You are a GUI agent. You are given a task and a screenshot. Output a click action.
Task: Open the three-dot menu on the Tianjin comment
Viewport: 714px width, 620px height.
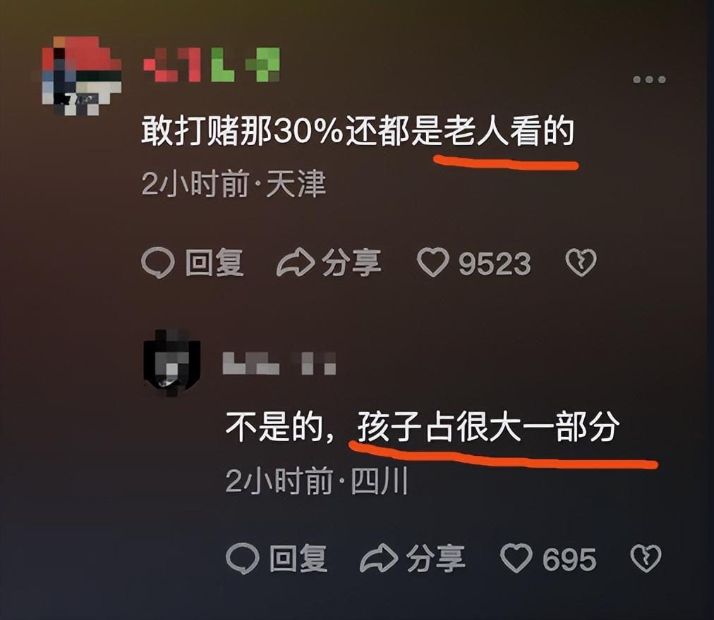pyautogui.click(x=649, y=80)
